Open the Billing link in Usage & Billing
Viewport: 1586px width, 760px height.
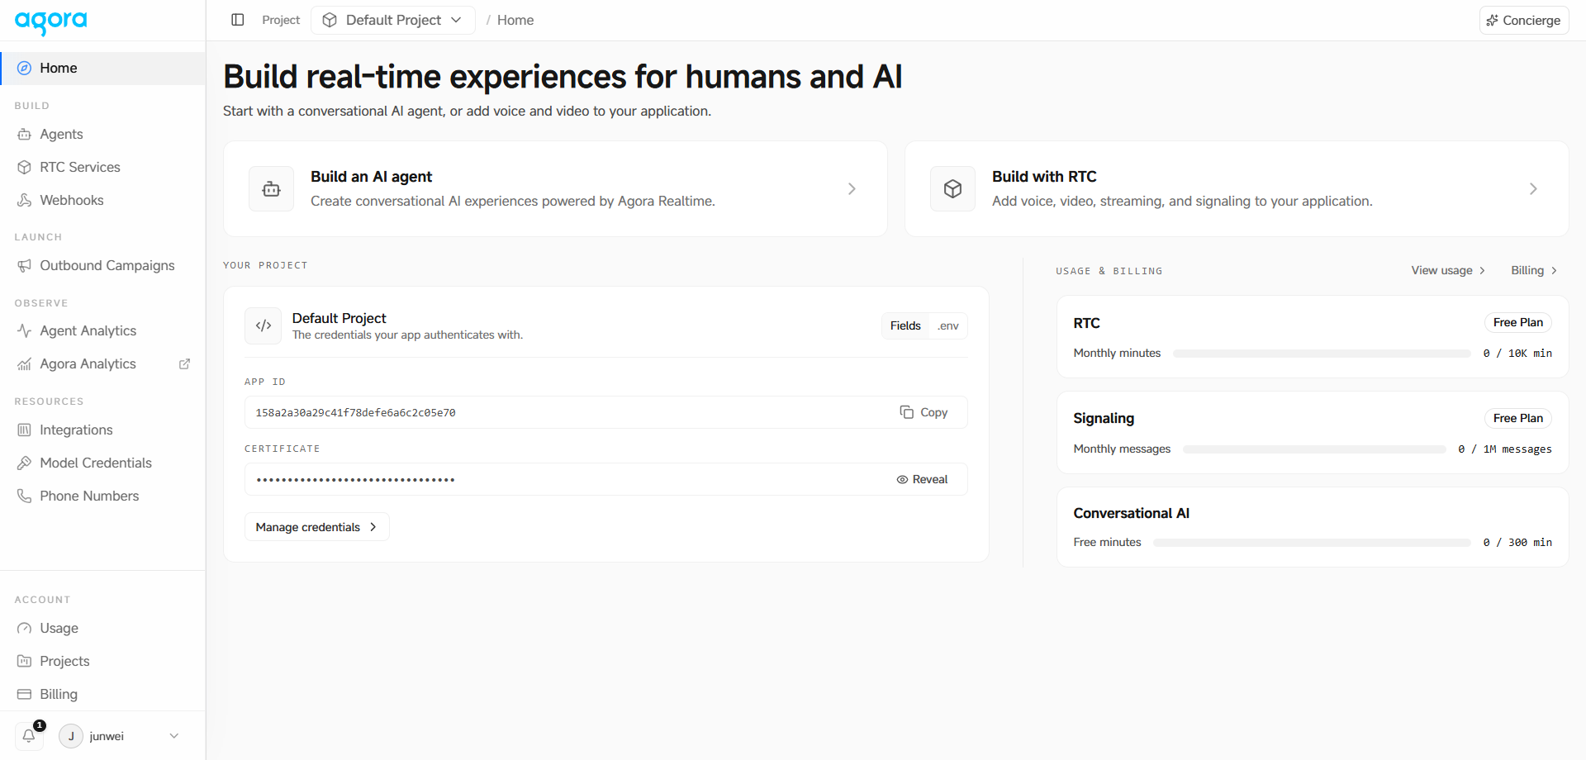1534,271
